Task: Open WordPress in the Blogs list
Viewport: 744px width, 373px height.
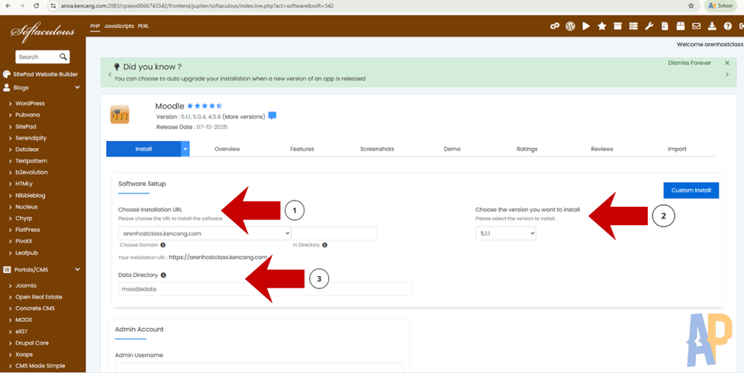Action: (30, 103)
